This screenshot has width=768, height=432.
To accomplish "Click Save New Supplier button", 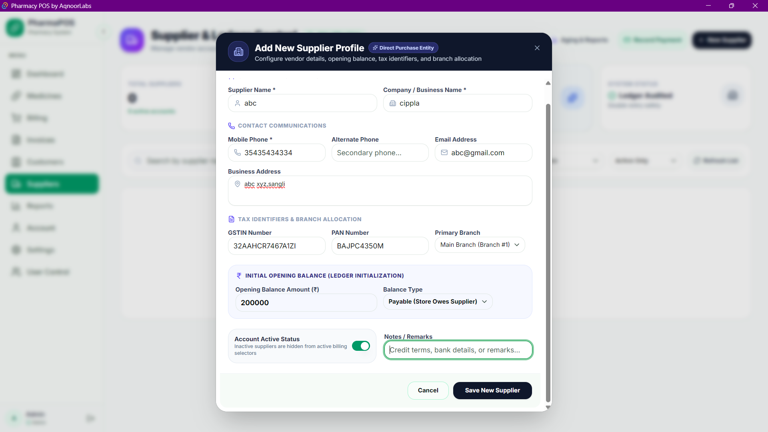I will point(492,390).
